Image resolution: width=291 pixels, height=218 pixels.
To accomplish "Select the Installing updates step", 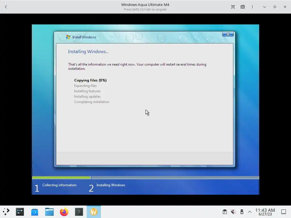I will (87, 97).
